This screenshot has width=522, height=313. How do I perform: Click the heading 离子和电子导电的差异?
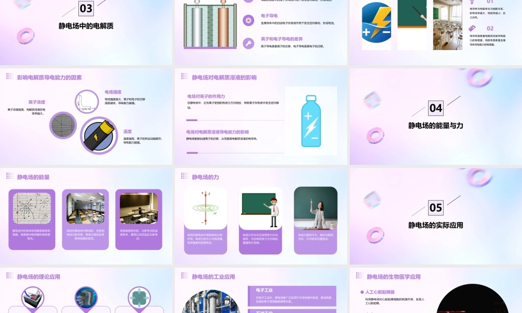282,39
